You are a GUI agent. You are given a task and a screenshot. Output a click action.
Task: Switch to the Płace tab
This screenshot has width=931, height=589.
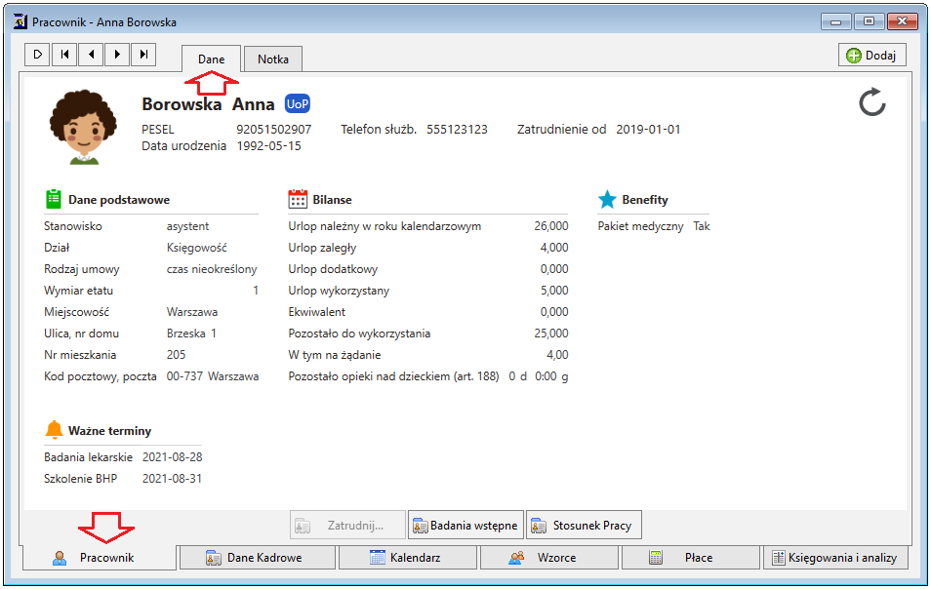pos(691,558)
